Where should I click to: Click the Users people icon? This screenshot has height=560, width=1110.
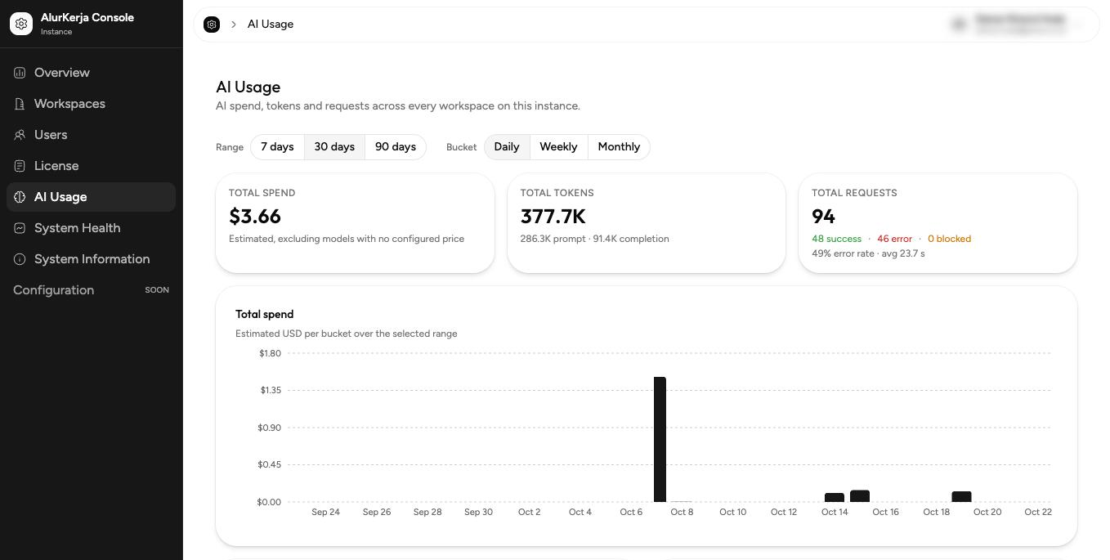(x=20, y=135)
